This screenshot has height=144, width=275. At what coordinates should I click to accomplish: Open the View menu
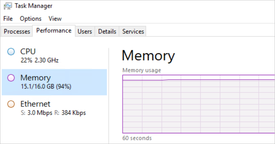click(x=55, y=19)
